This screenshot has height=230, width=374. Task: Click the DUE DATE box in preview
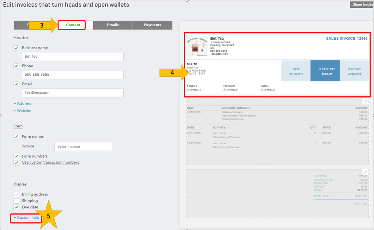pos(354,71)
